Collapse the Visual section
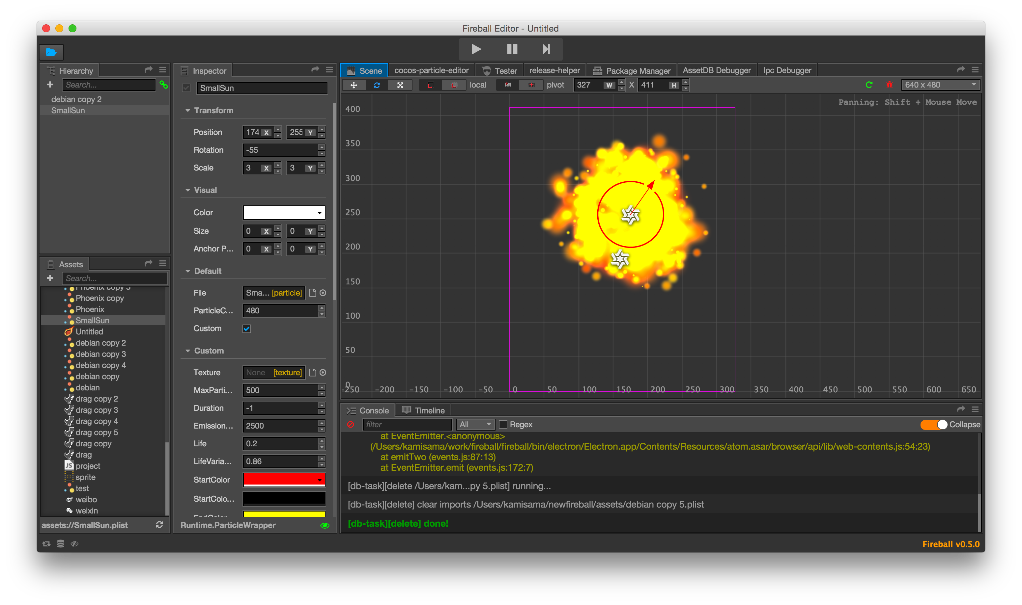The height and width of the screenshot is (605, 1022). click(188, 190)
